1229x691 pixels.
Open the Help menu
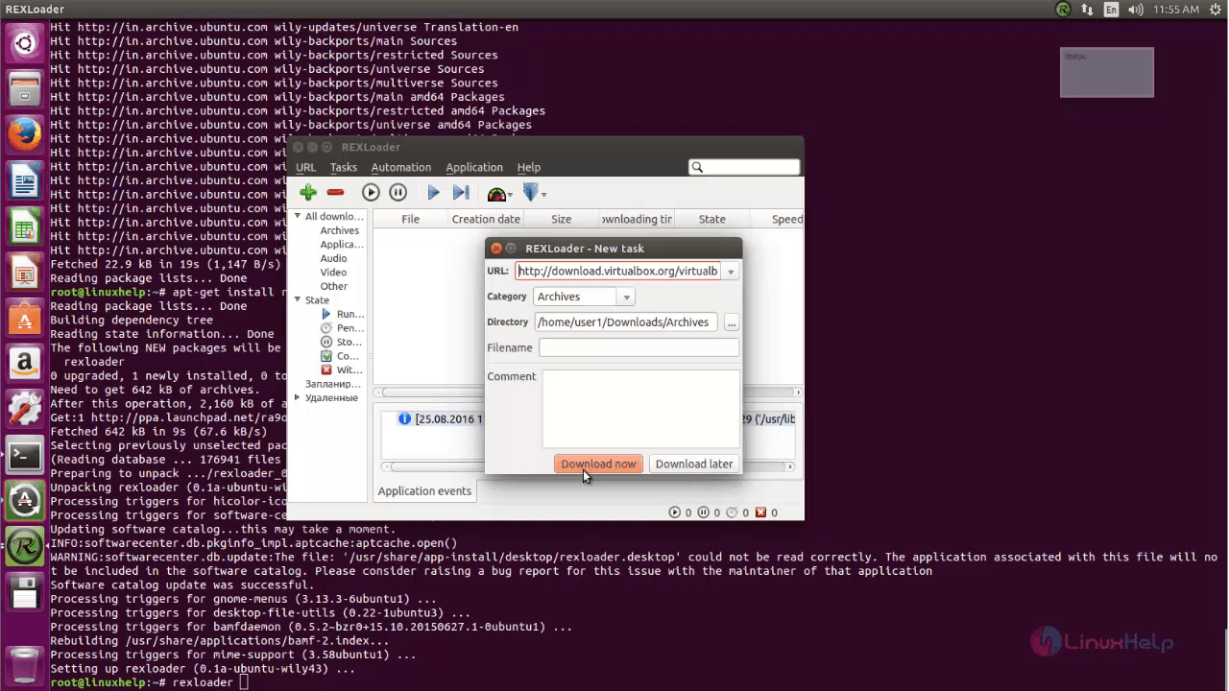point(529,167)
